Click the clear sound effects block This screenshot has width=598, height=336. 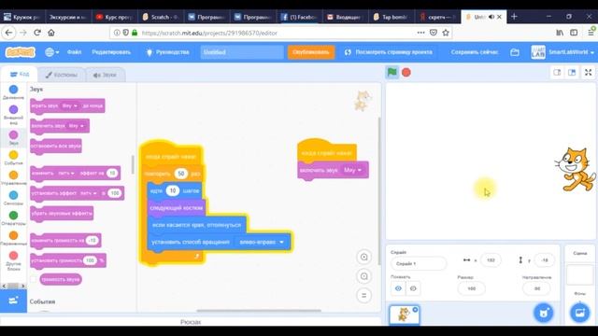point(62,214)
